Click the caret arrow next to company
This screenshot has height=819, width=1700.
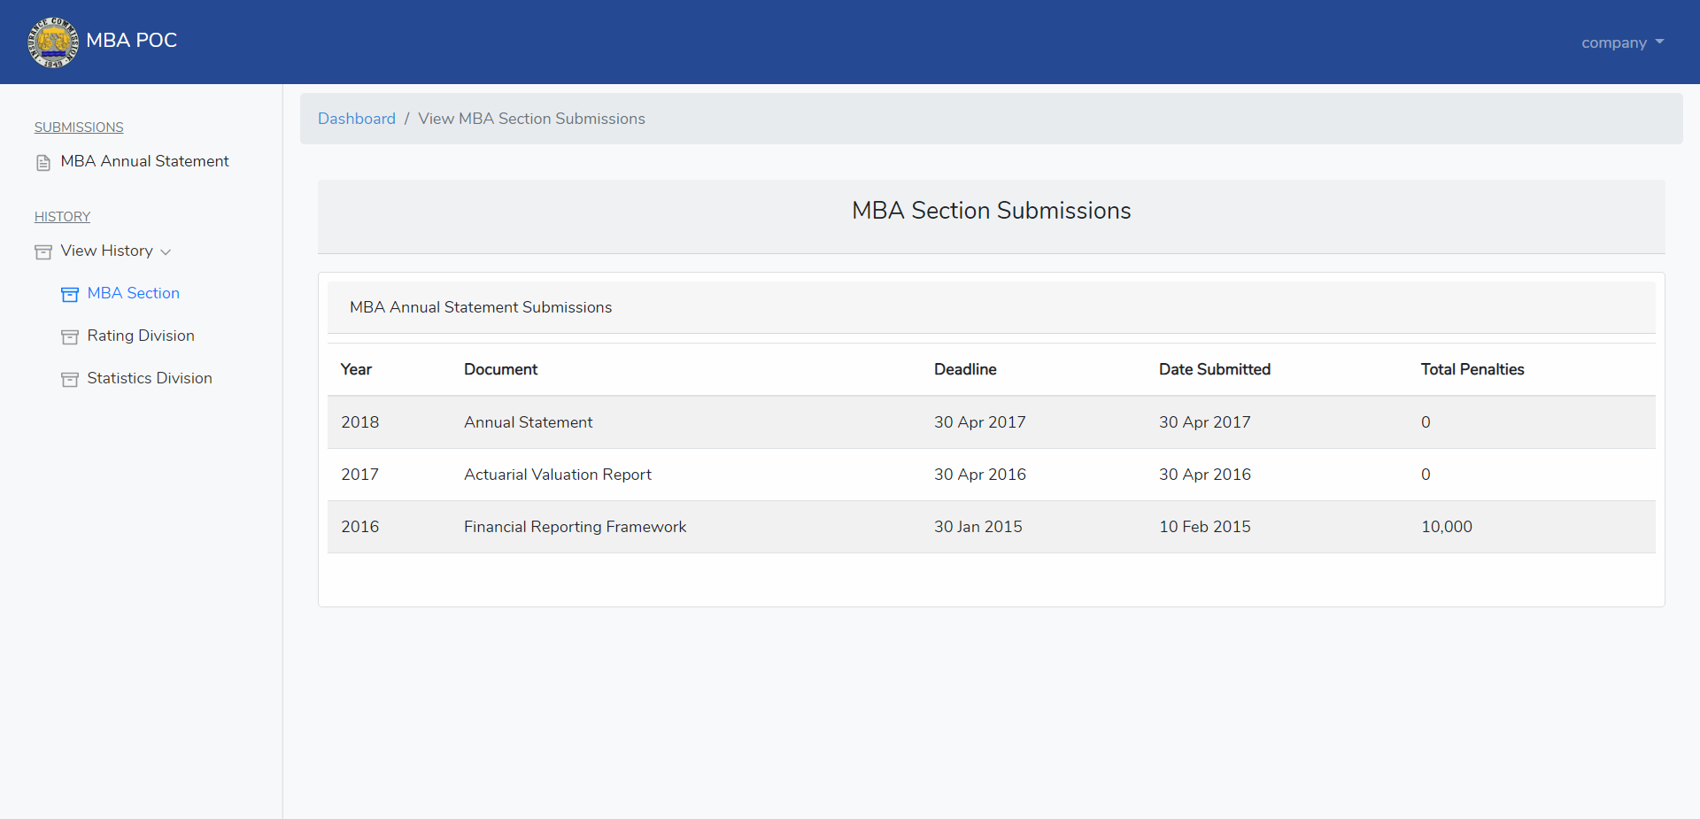pos(1659,42)
